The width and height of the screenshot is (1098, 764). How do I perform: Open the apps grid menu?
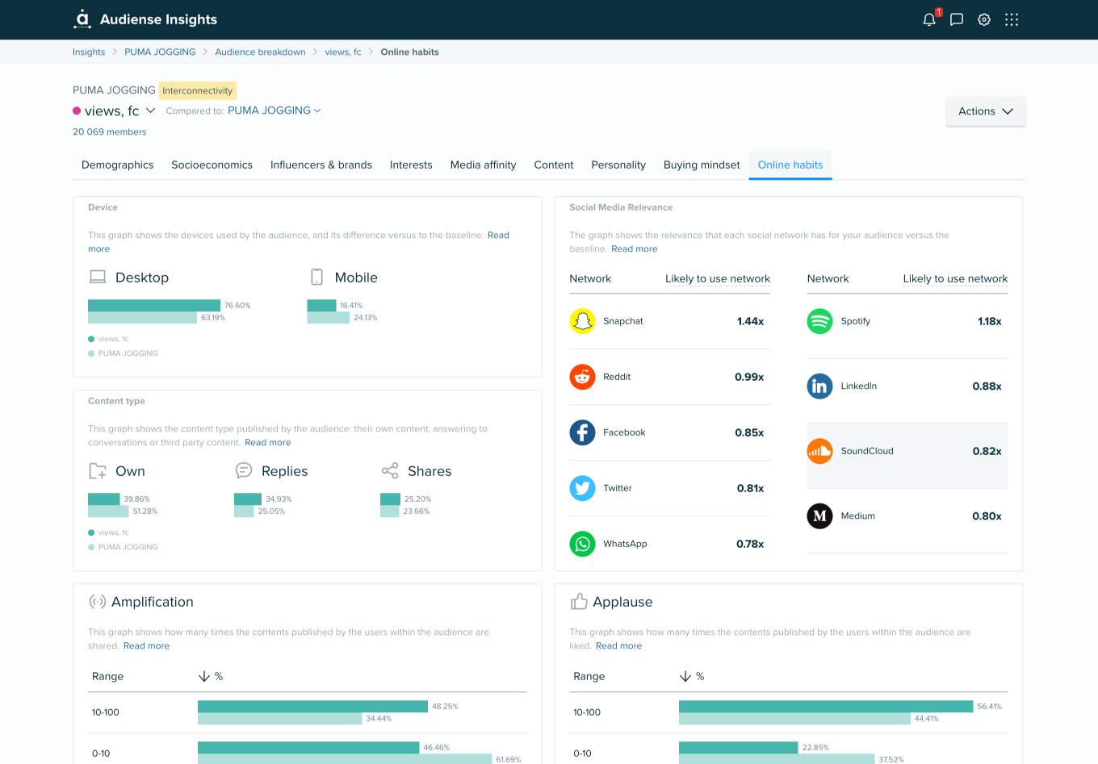click(1012, 20)
